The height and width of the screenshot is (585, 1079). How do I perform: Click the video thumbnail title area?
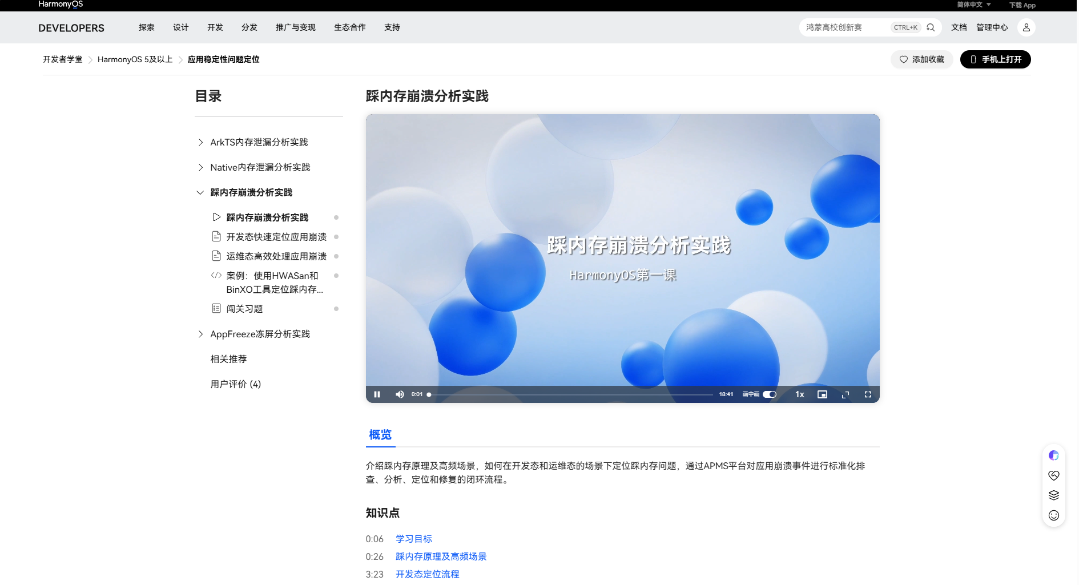tap(639, 245)
